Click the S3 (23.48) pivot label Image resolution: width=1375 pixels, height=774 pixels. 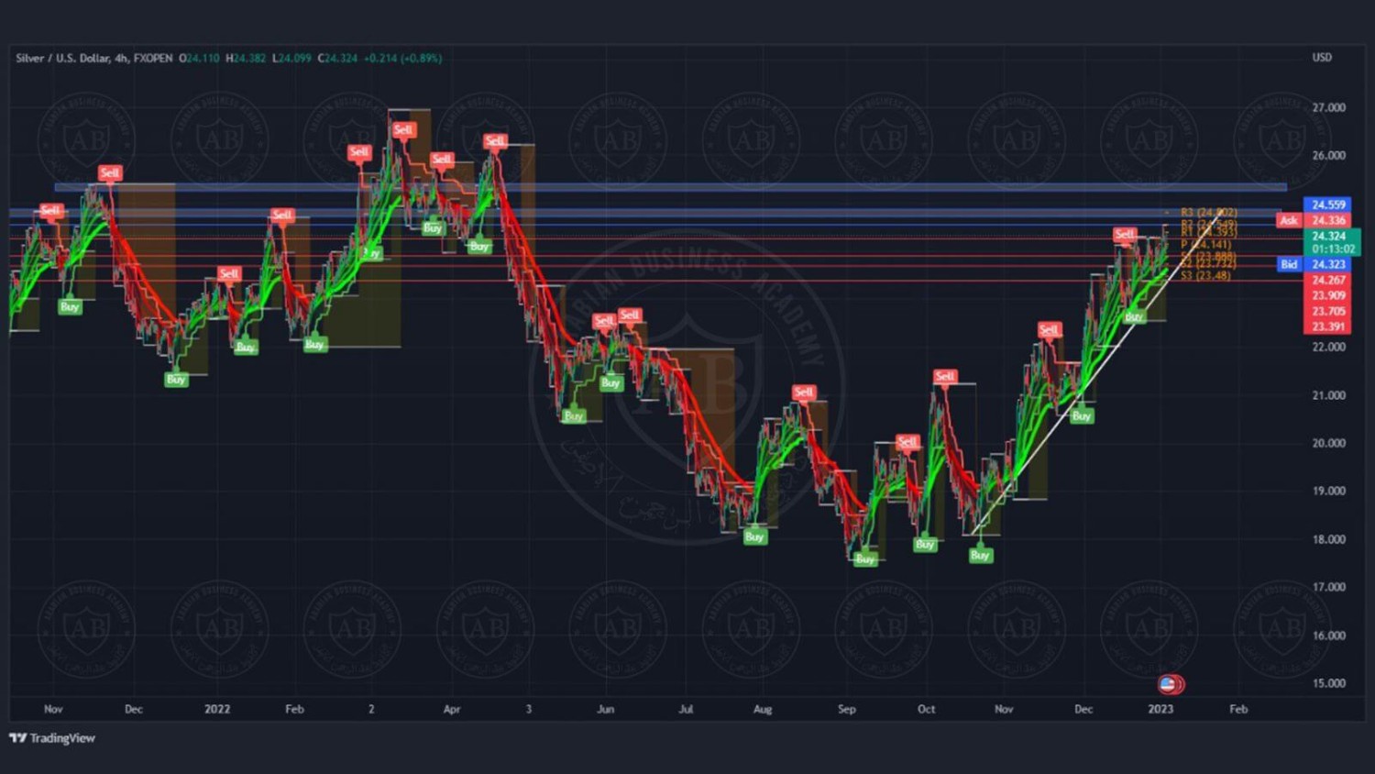[x=1205, y=275]
